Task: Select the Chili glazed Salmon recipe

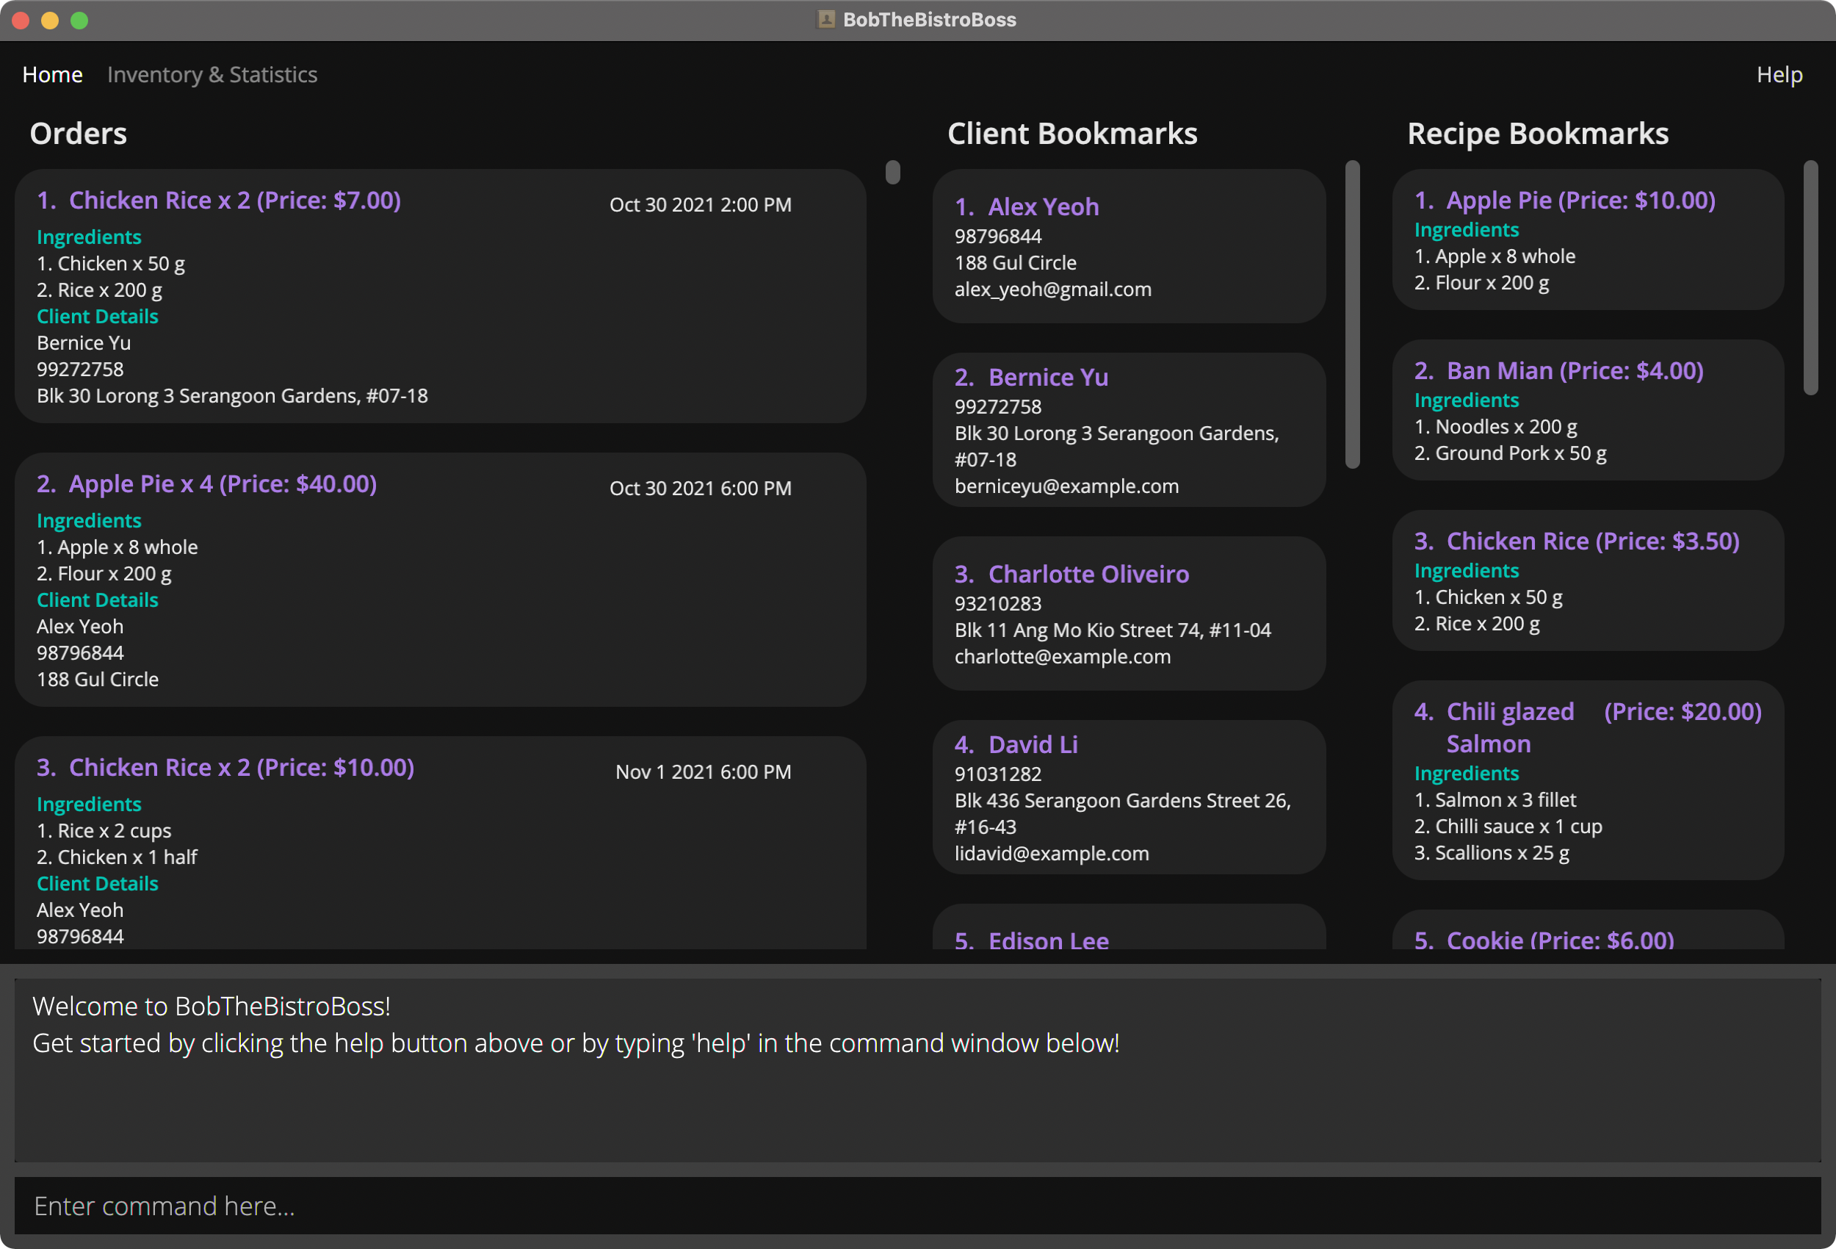Action: 1587,780
